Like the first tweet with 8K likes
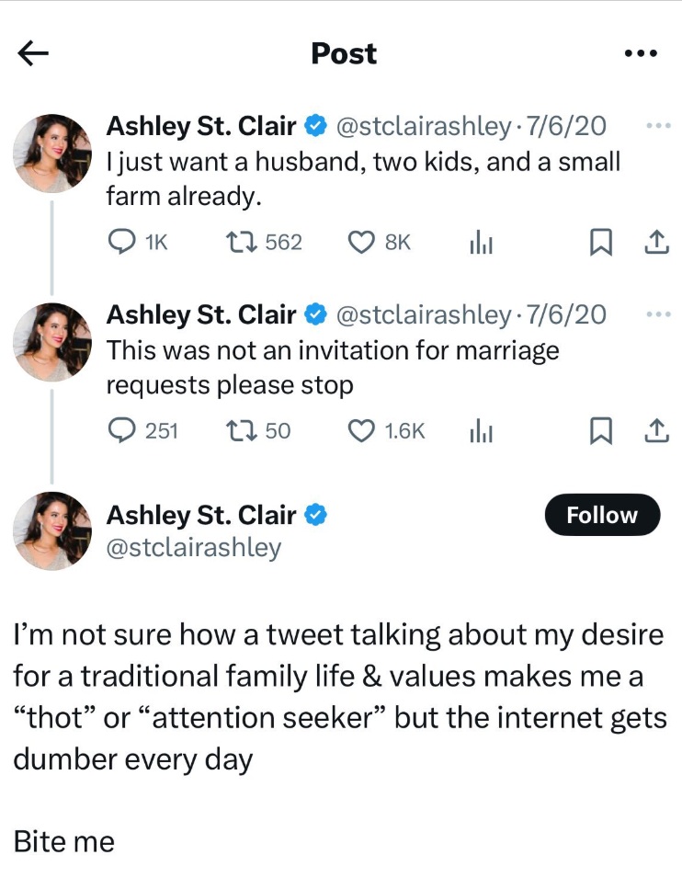Viewport: 682px width, 889px height. (x=361, y=242)
